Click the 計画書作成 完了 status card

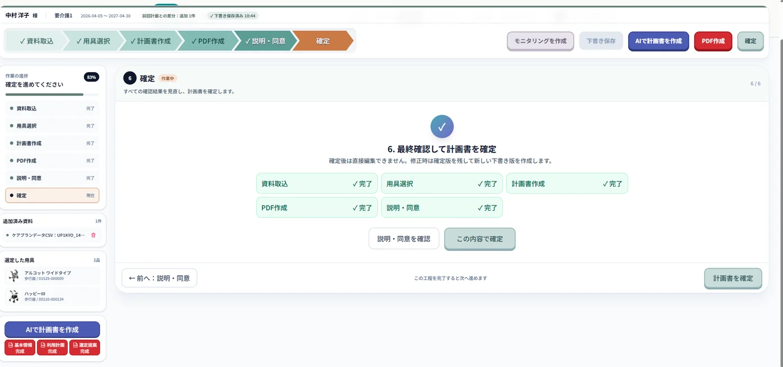567,183
